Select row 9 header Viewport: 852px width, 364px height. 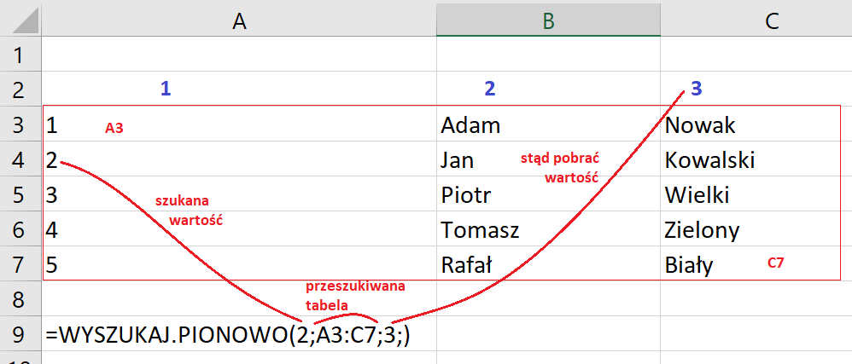pyautogui.click(x=20, y=335)
